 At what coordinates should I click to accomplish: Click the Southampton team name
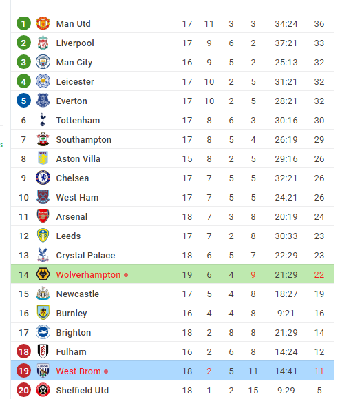pyautogui.click(x=84, y=140)
